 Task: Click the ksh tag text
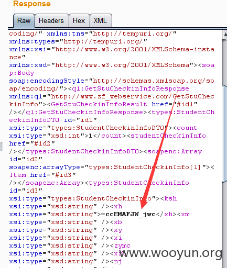[170, 198]
